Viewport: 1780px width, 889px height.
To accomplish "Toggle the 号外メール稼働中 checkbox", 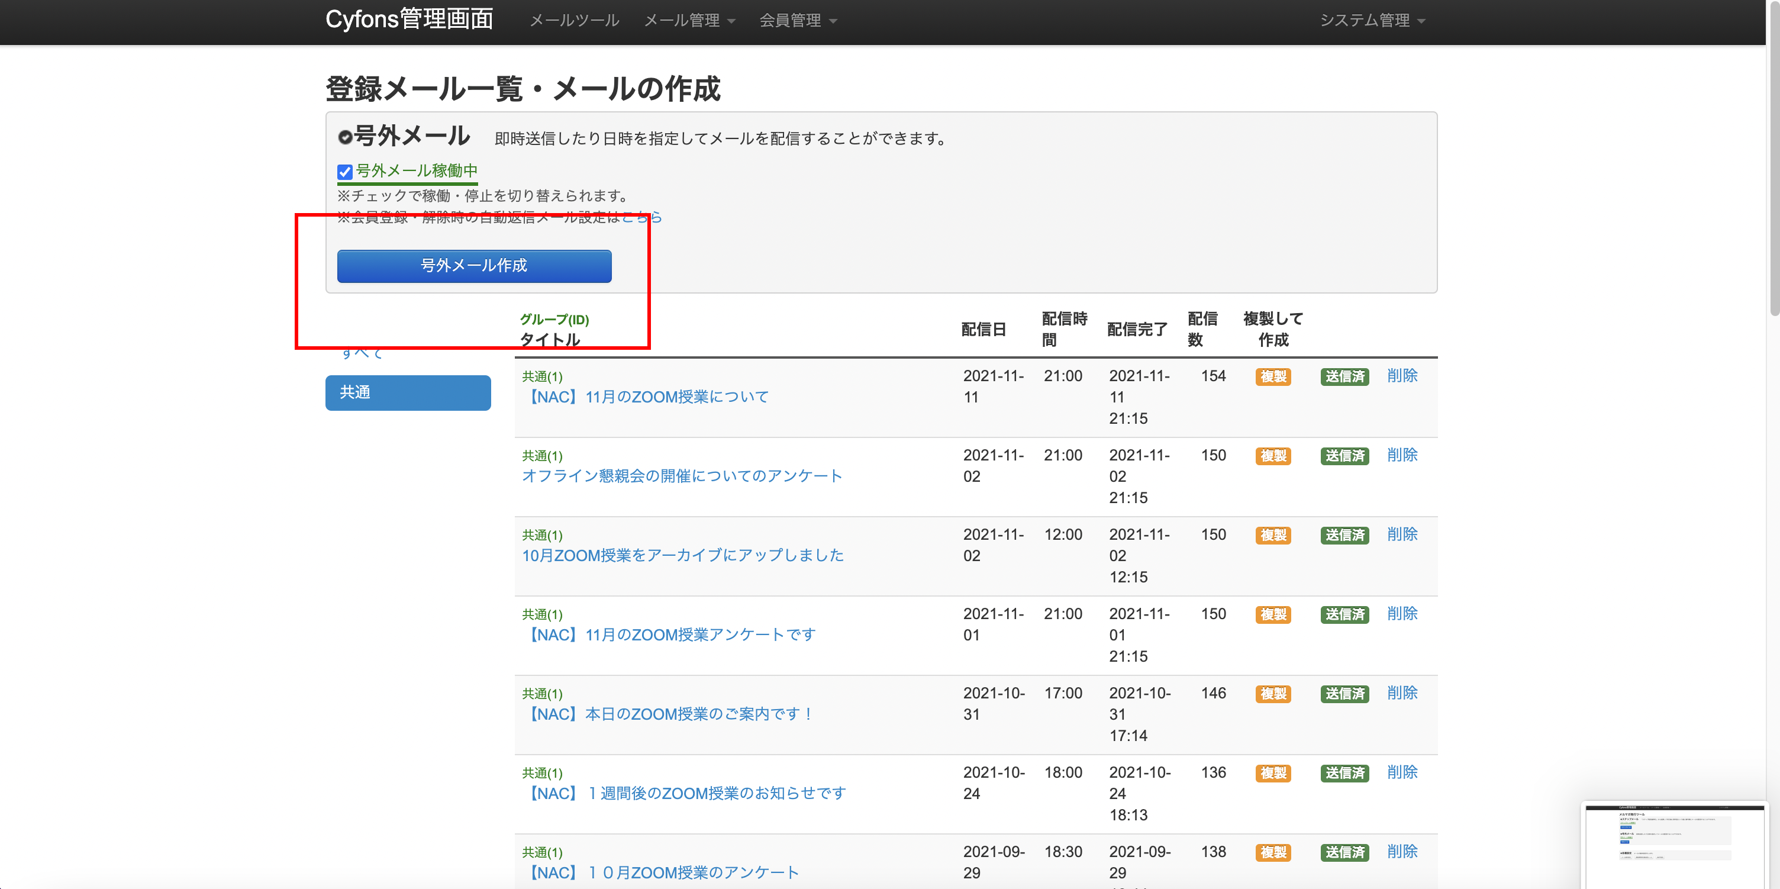I will 345,172.
